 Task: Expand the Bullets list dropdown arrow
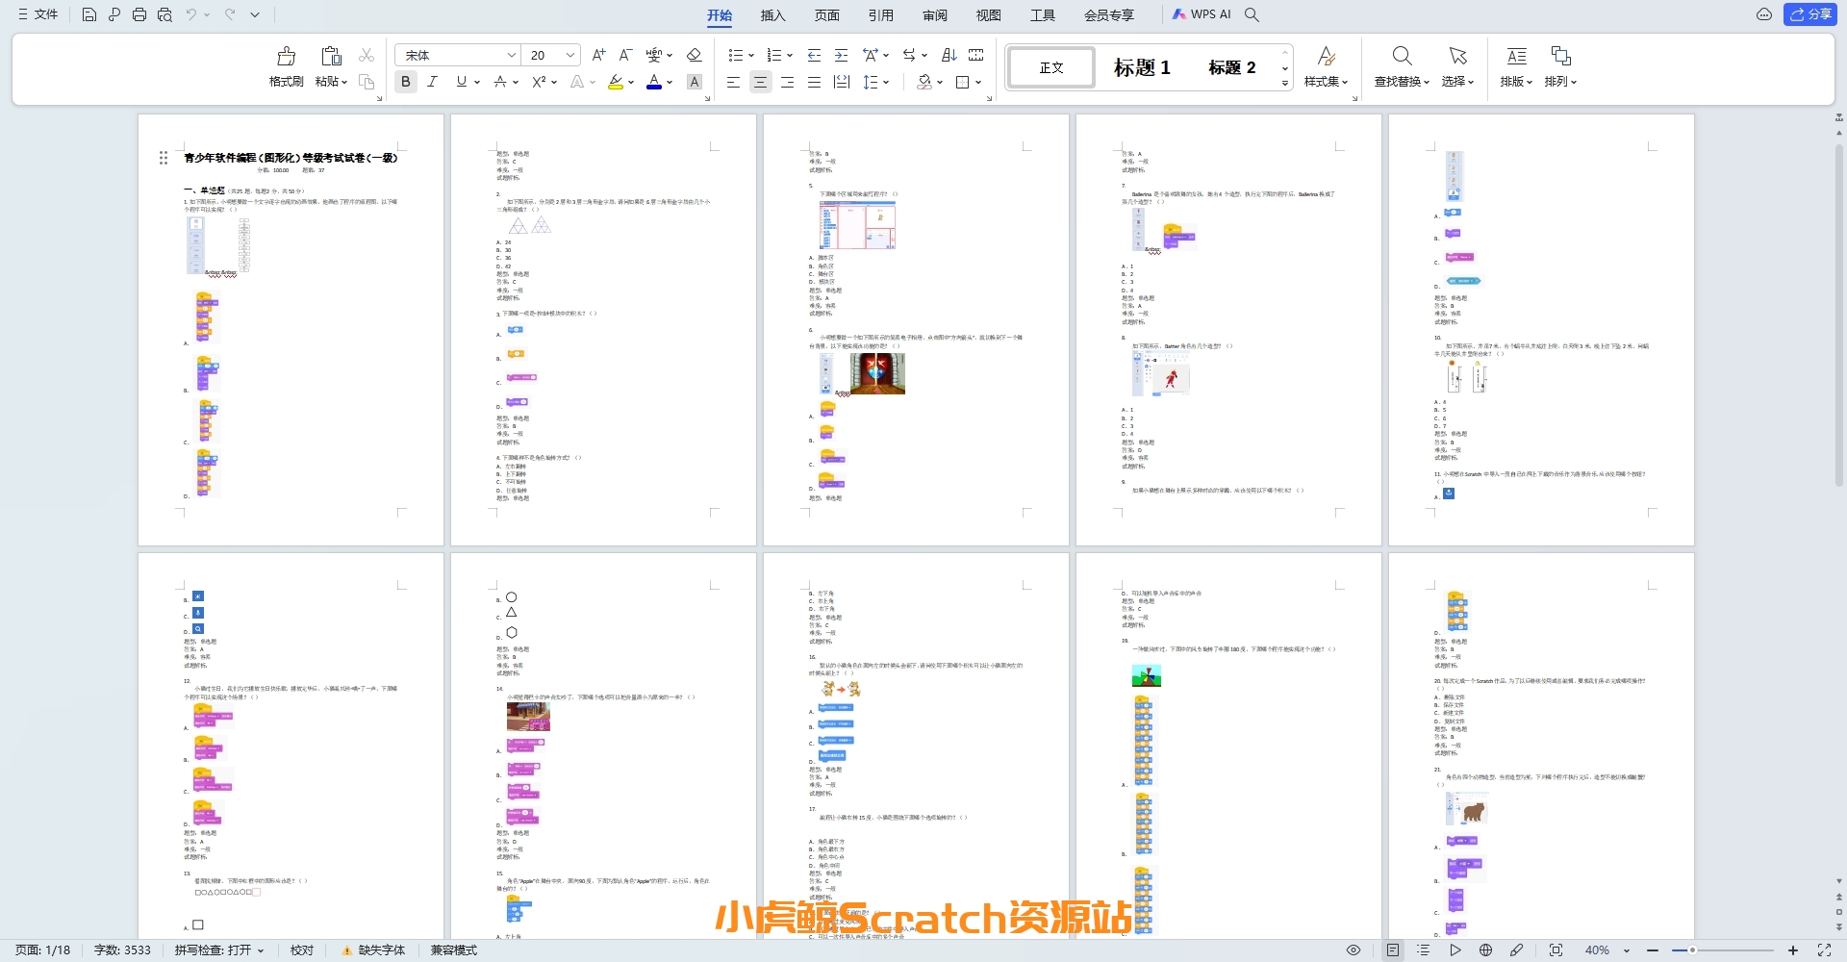click(x=751, y=55)
